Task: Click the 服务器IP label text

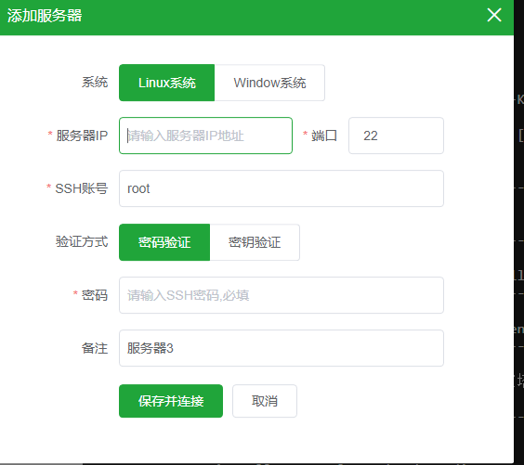Action: pos(82,136)
